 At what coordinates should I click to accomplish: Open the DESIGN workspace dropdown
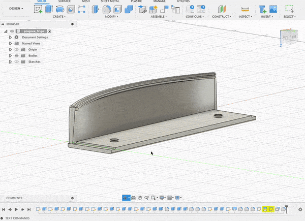click(x=16, y=9)
